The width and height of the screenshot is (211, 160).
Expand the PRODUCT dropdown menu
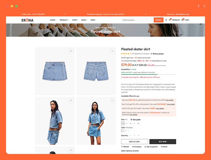click(x=64, y=20)
